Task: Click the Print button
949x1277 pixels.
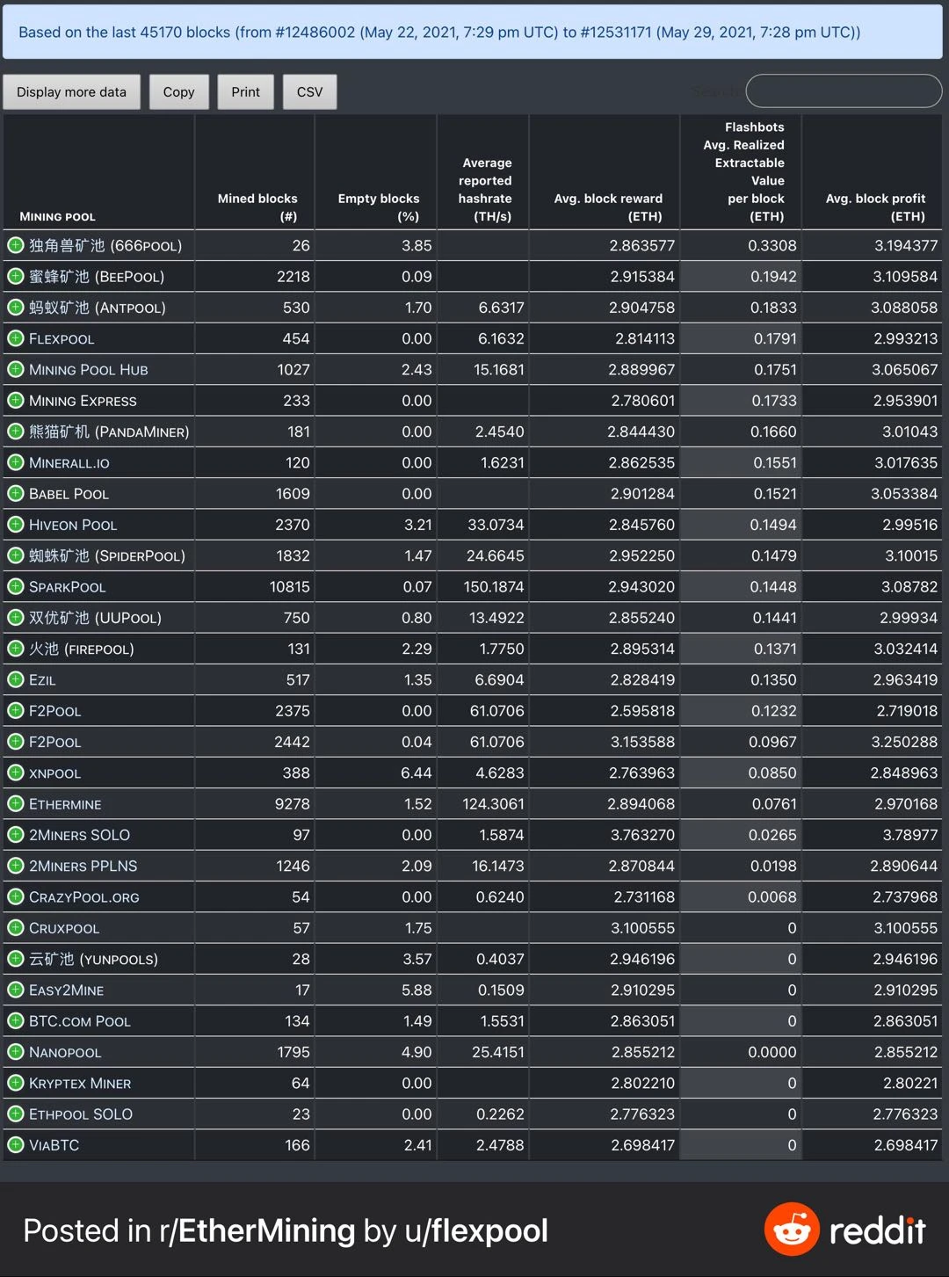Action: (245, 91)
